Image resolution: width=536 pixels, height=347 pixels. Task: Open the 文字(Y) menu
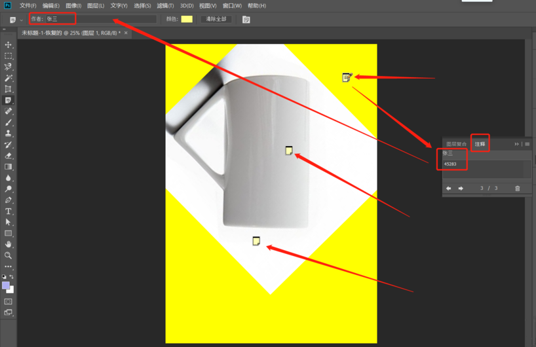click(119, 6)
